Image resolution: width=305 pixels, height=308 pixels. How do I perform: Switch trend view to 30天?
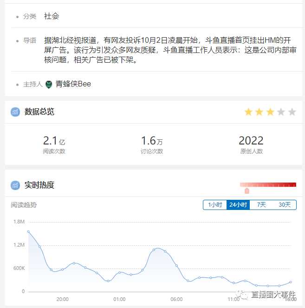click(x=285, y=205)
